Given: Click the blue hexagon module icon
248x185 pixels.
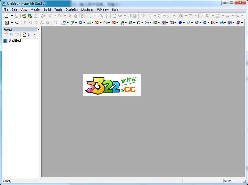Looking at the screenshot, I should pyautogui.click(x=180, y=23).
